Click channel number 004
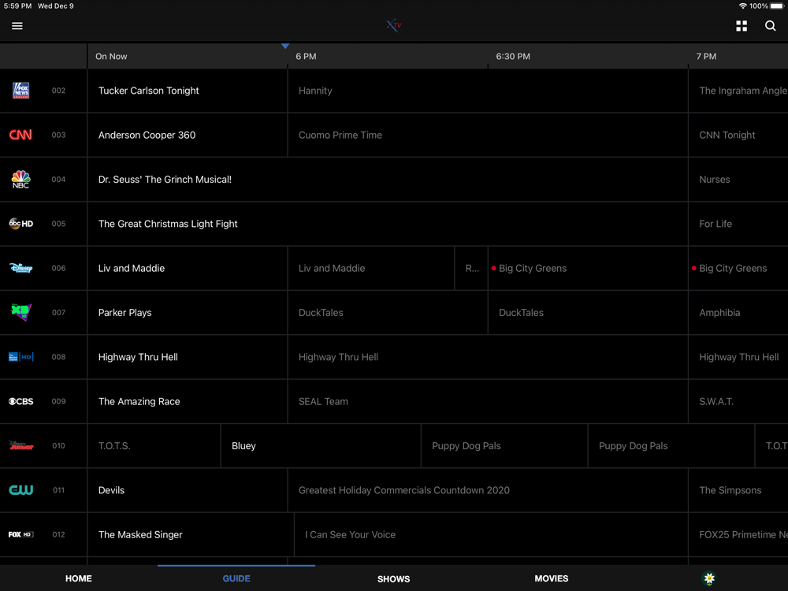Image resolution: width=788 pixels, height=591 pixels. click(x=58, y=180)
